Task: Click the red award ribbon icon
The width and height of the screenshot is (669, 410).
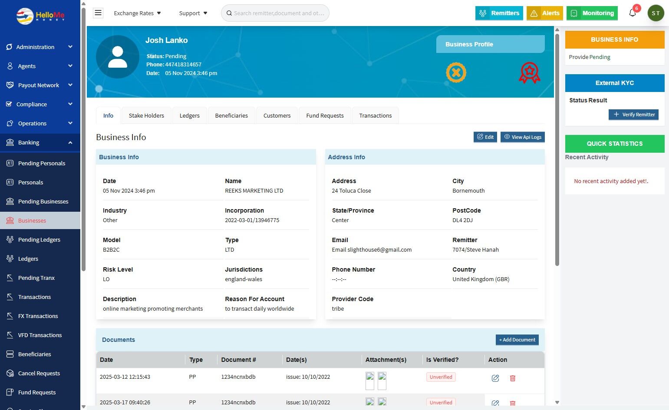Action: point(529,72)
